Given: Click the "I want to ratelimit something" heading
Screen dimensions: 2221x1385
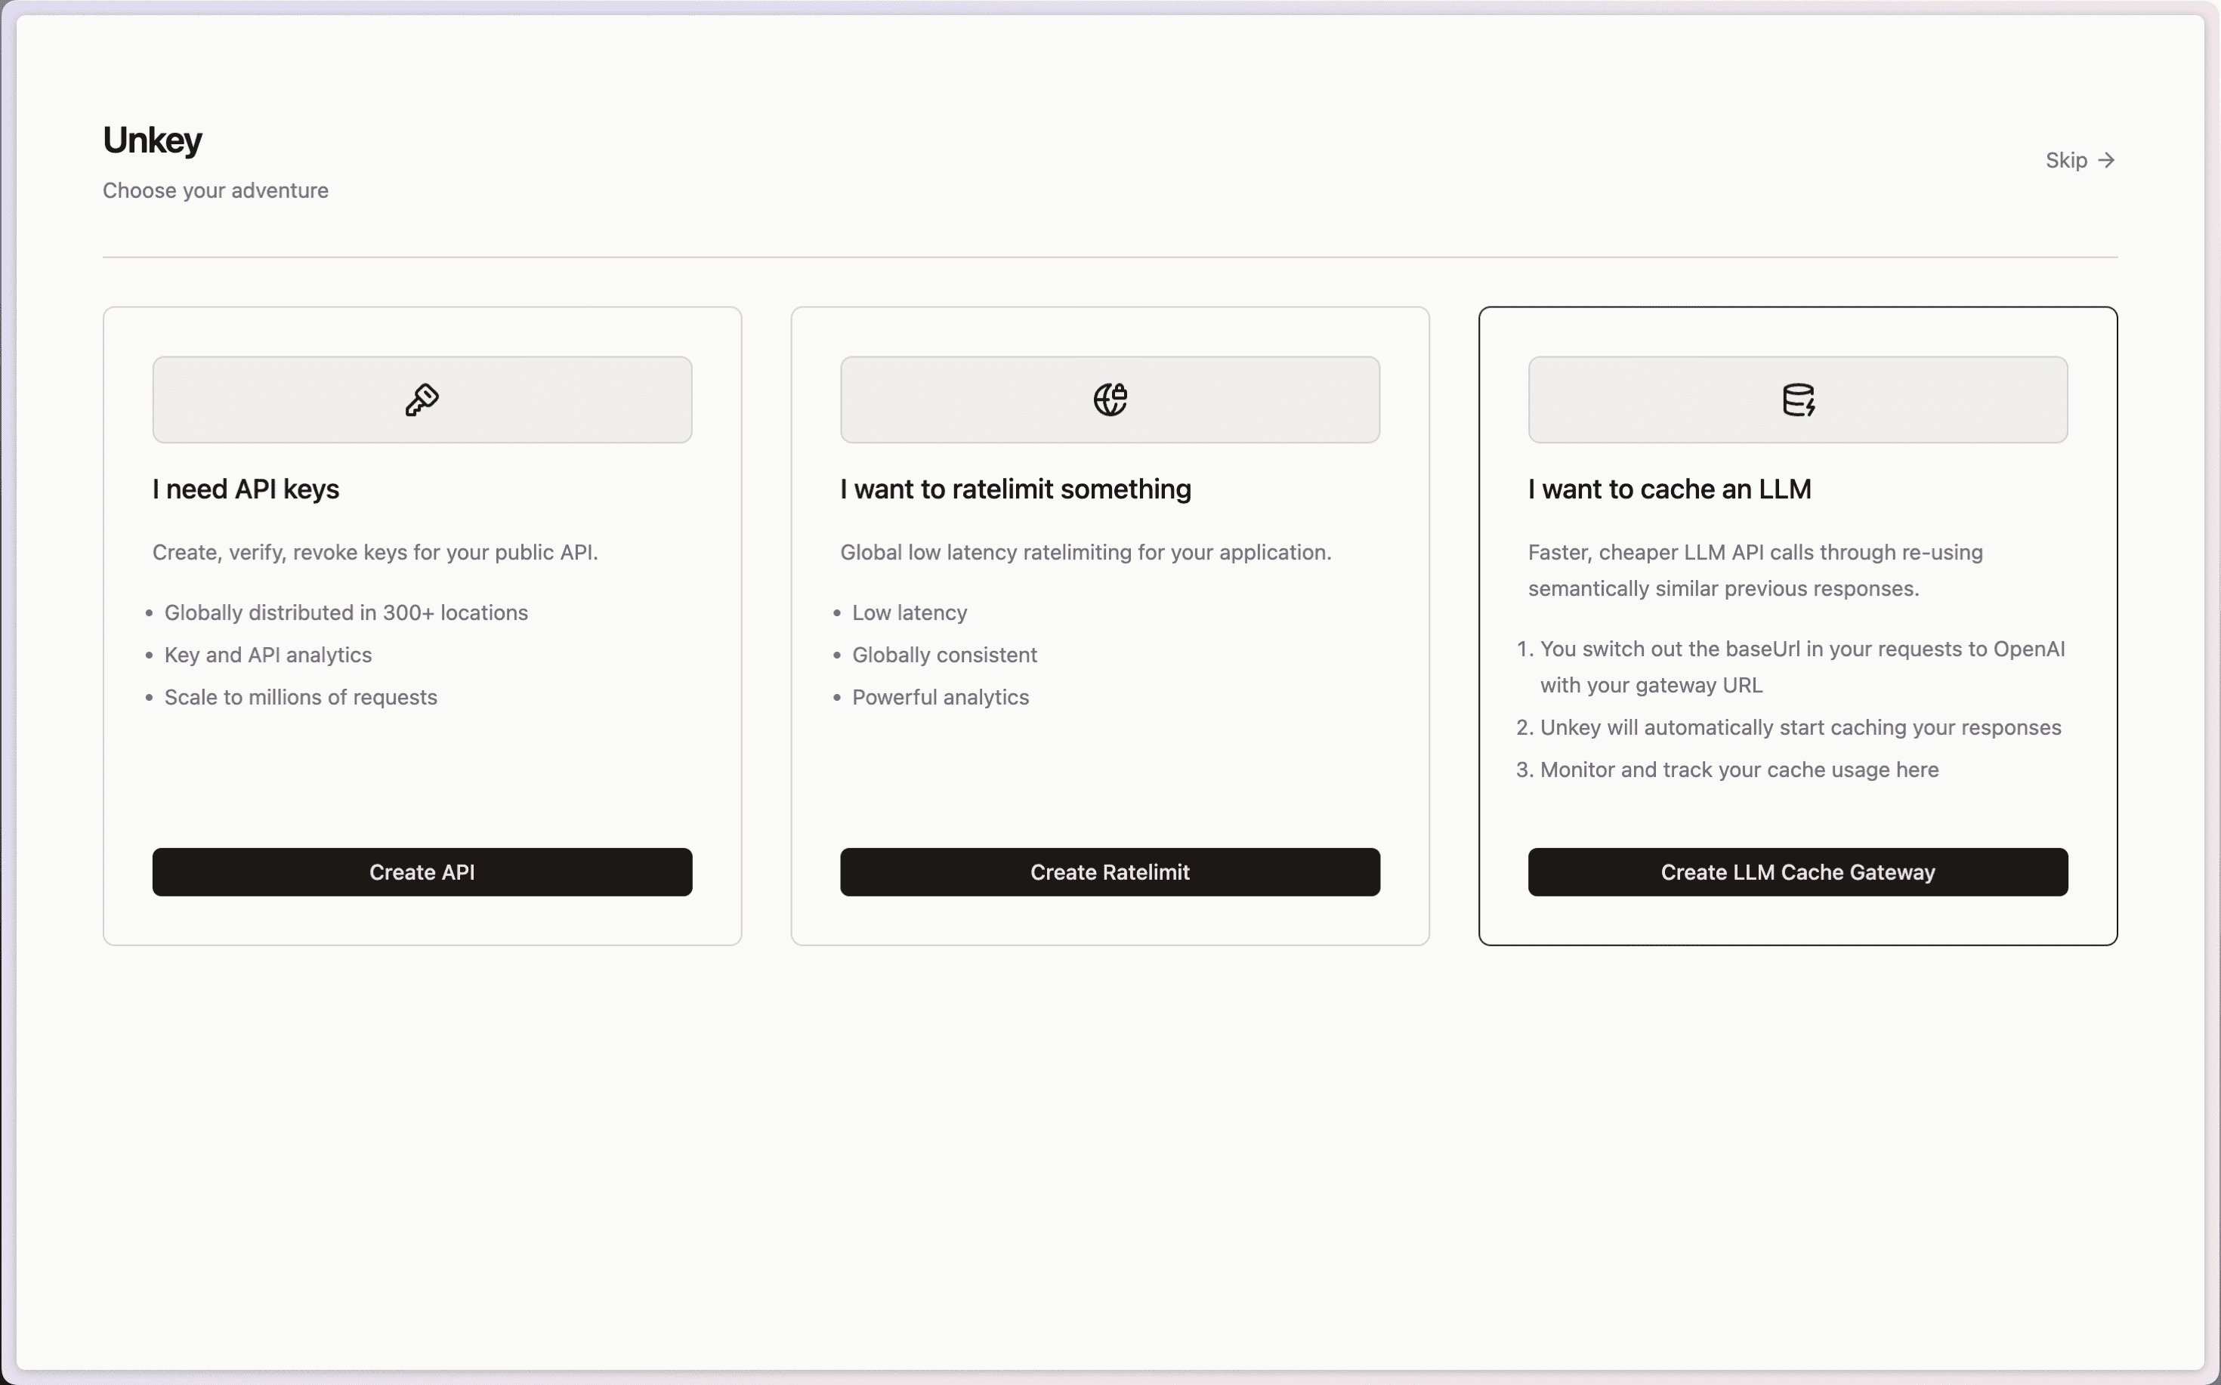Looking at the screenshot, I should click(1015, 489).
